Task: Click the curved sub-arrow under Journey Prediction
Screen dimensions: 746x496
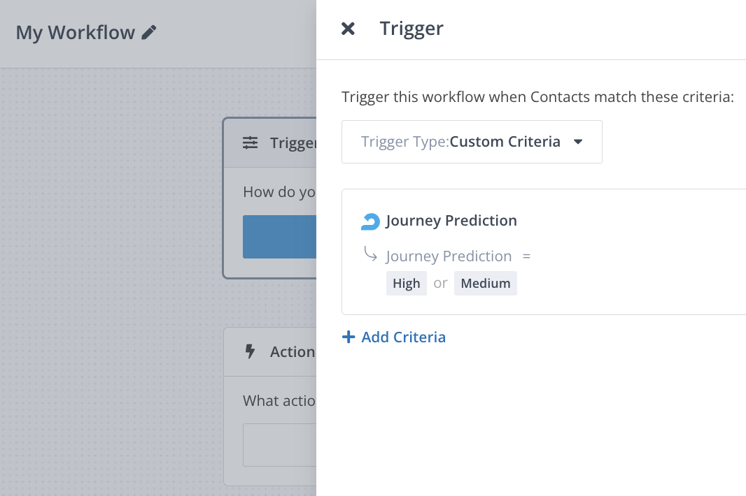Action: point(370,254)
